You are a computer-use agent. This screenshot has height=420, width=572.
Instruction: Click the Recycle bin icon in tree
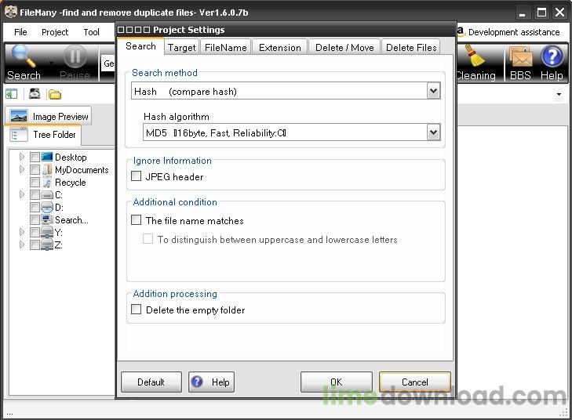(47, 182)
